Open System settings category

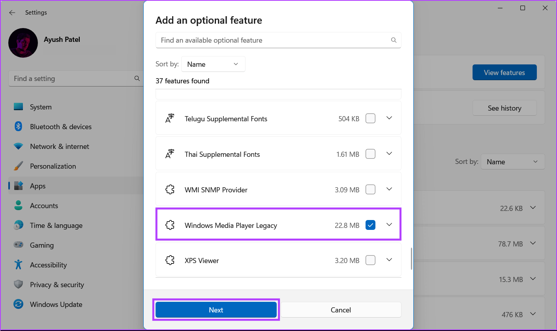[x=76, y=107]
